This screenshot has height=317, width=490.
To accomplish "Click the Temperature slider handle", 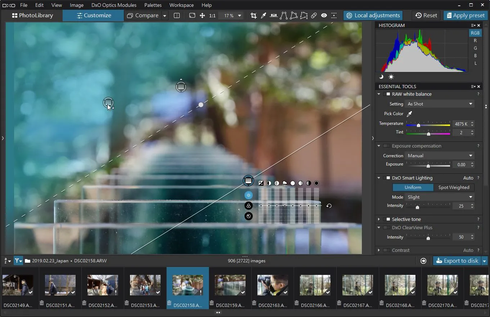I will 418,125.
